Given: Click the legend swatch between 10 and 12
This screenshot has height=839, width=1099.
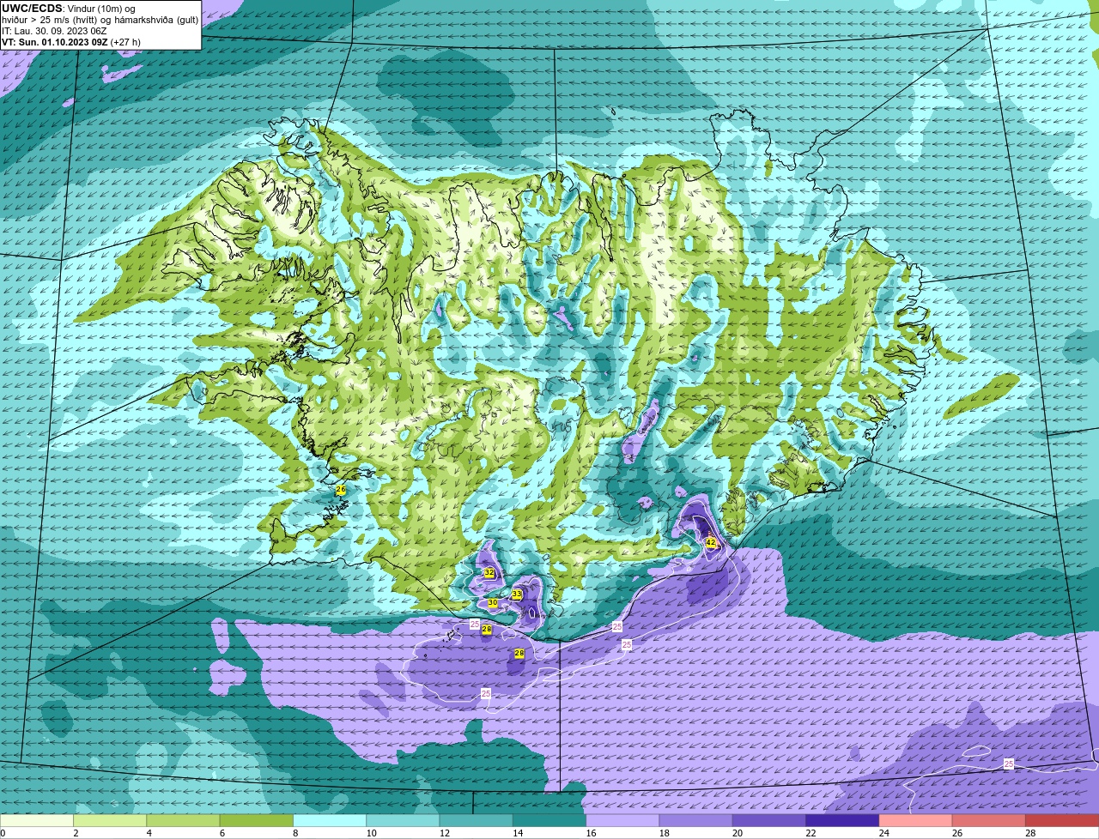Looking at the screenshot, I should (x=403, y=821).
